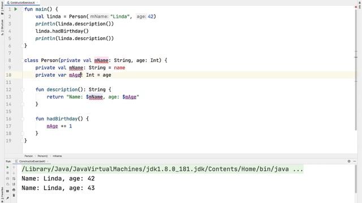The image size is (362, 203).
Task: Click 'class Person' declaration on line 8
Action: pos(41,60)
